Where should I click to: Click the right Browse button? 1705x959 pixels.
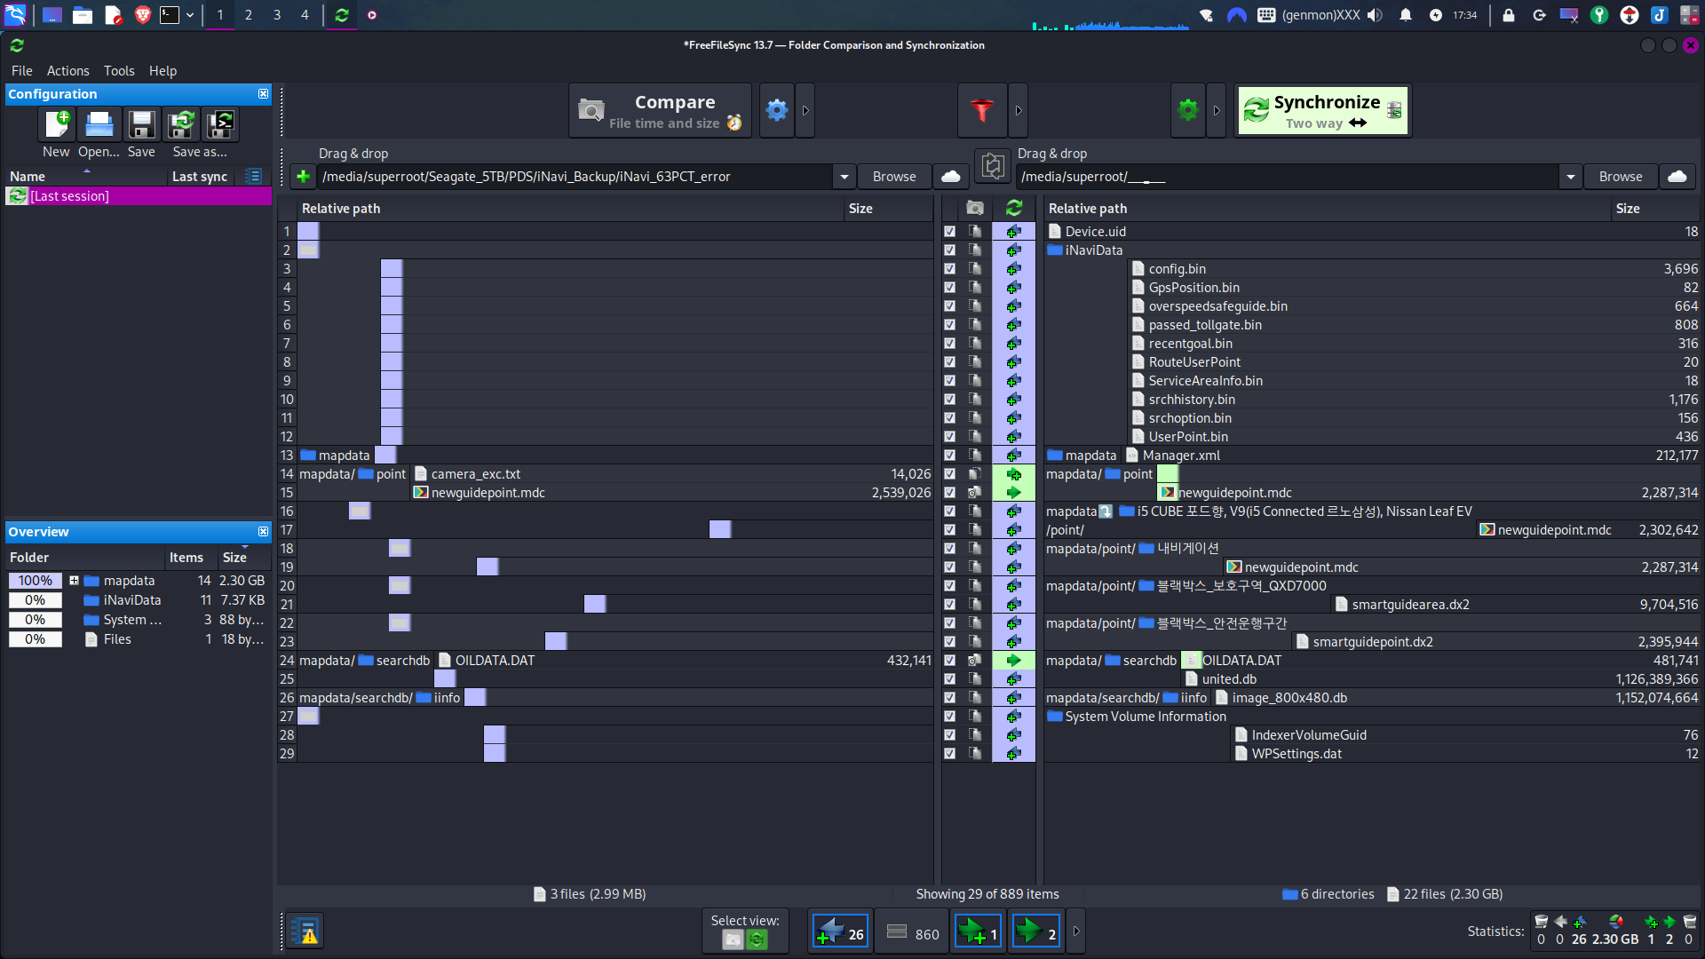pos(1620,177)
